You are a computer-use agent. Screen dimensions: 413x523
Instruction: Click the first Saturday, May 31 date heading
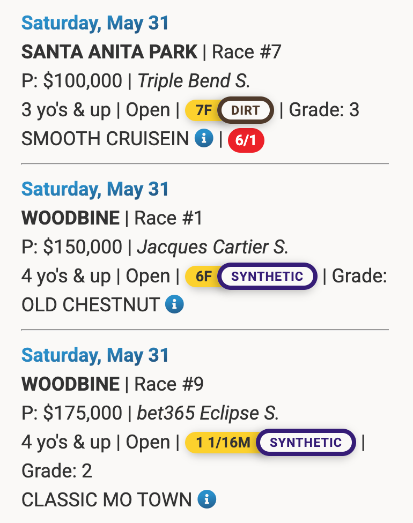(x=95, y=23)
